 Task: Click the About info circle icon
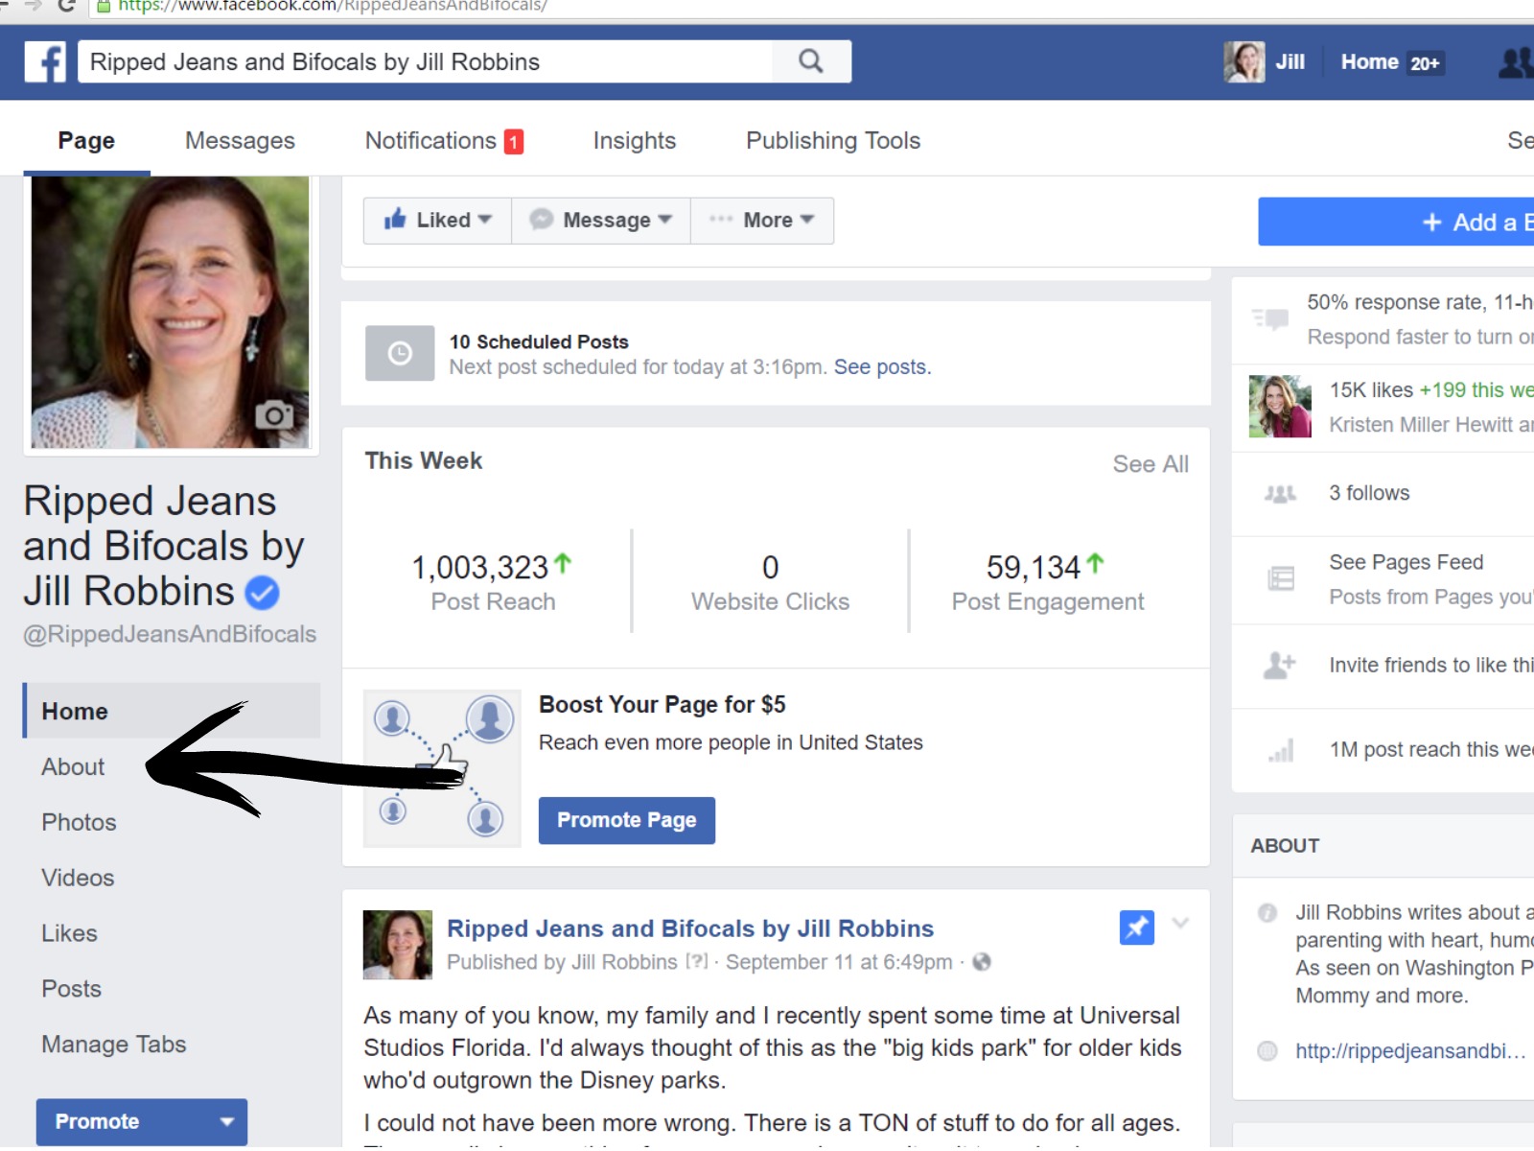(1267, 913)
